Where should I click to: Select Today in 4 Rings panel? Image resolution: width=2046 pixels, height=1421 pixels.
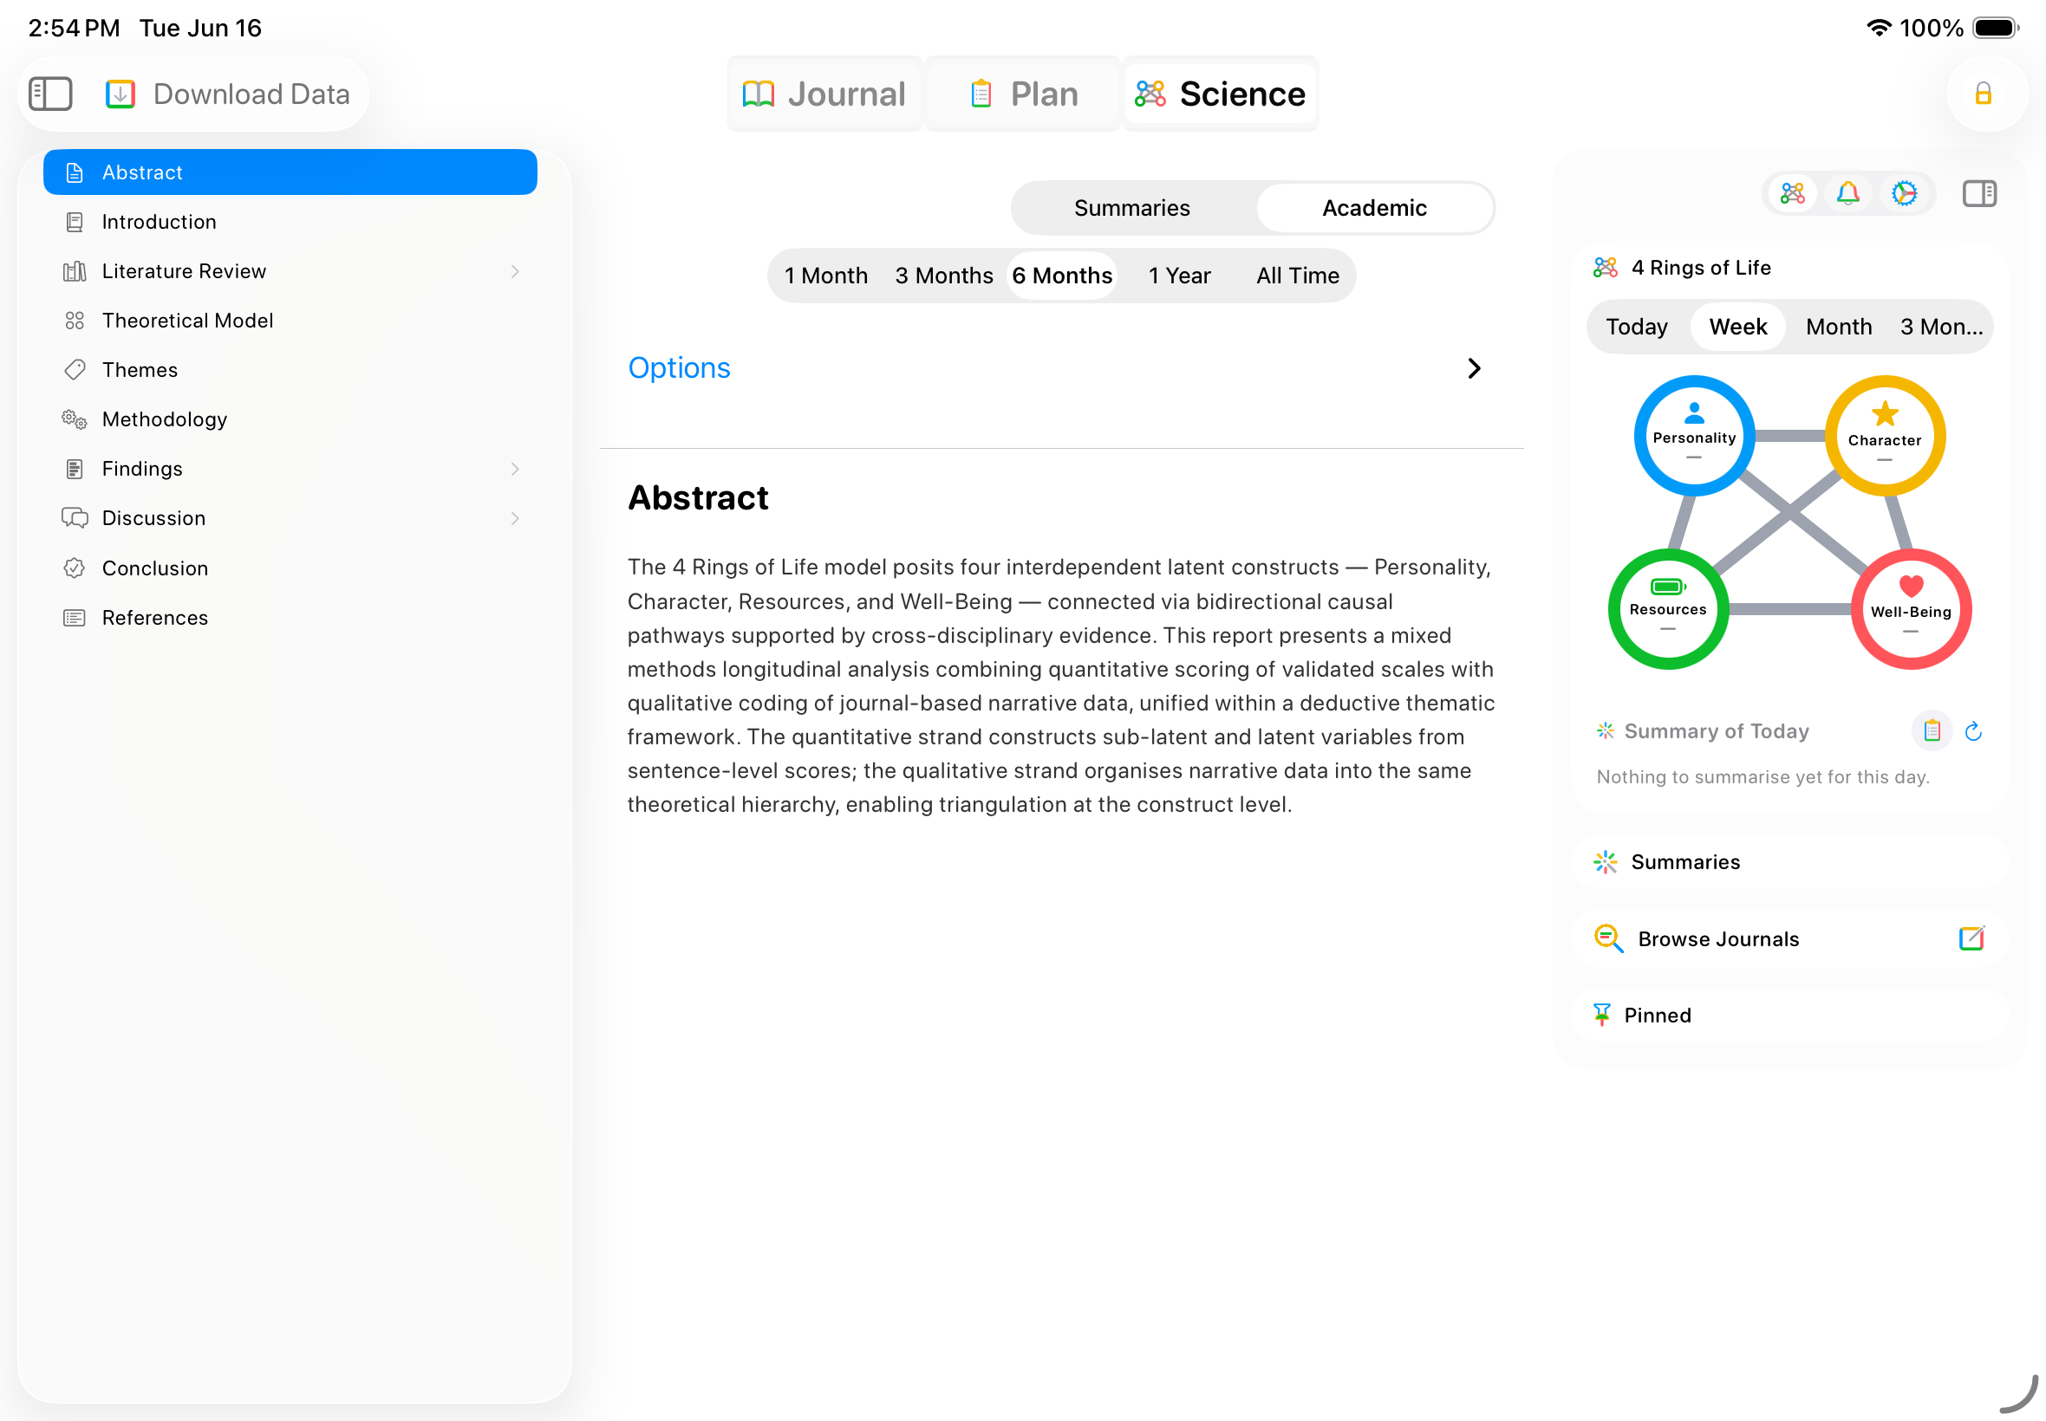point(1636,327)
